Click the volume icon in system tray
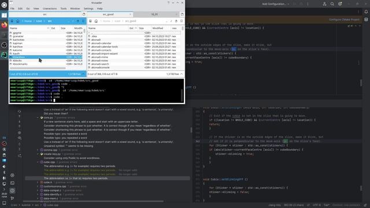The image size is (370, 208). 4,166
